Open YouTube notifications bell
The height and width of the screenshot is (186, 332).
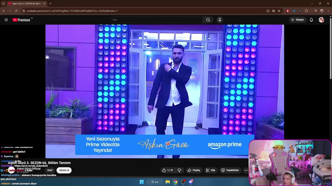[312, 20]
